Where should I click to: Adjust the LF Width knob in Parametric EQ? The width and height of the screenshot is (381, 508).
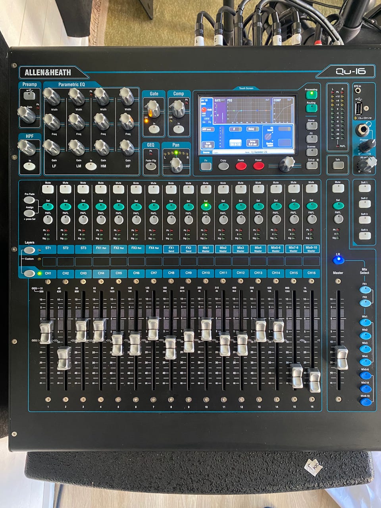click(51, 96)
